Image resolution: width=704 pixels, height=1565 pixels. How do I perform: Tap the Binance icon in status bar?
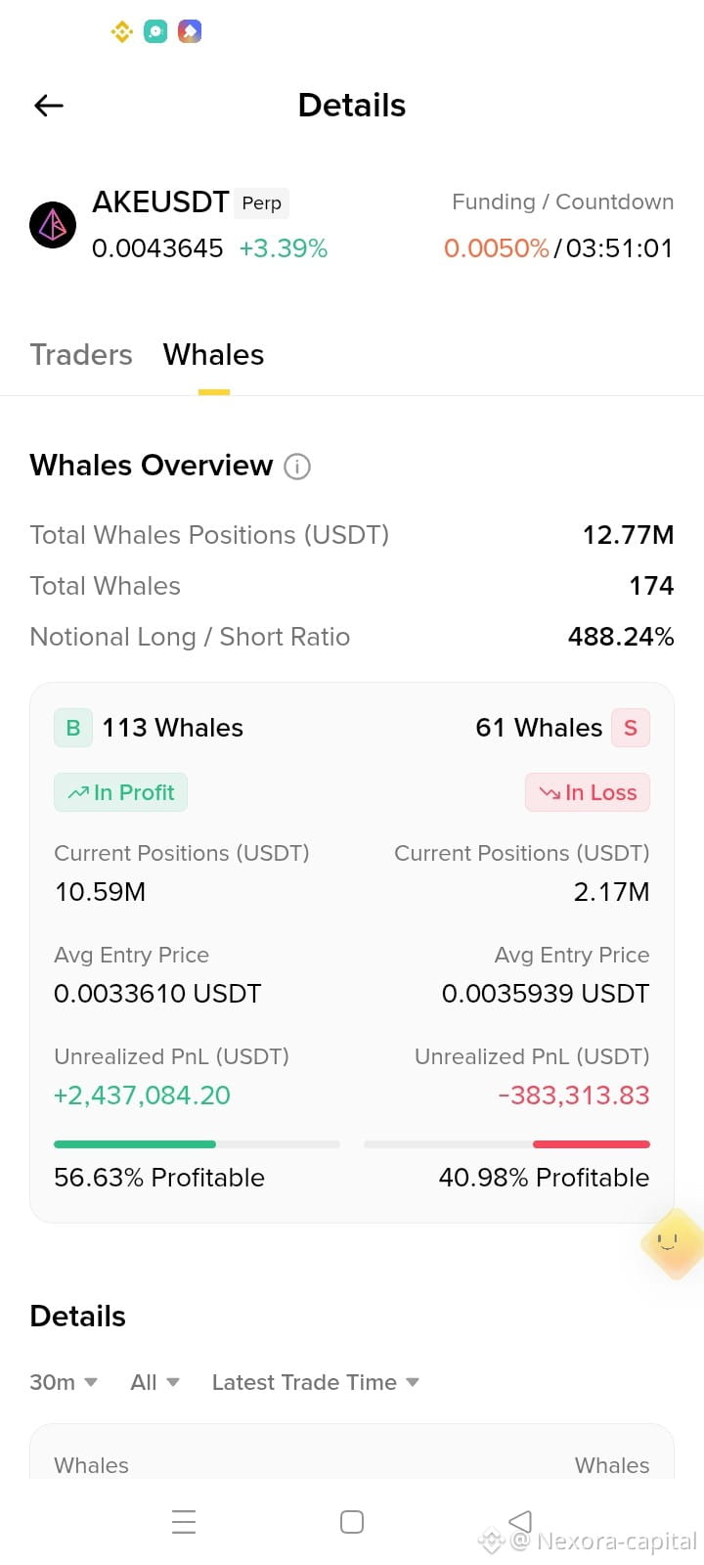(x=122, y=31)
